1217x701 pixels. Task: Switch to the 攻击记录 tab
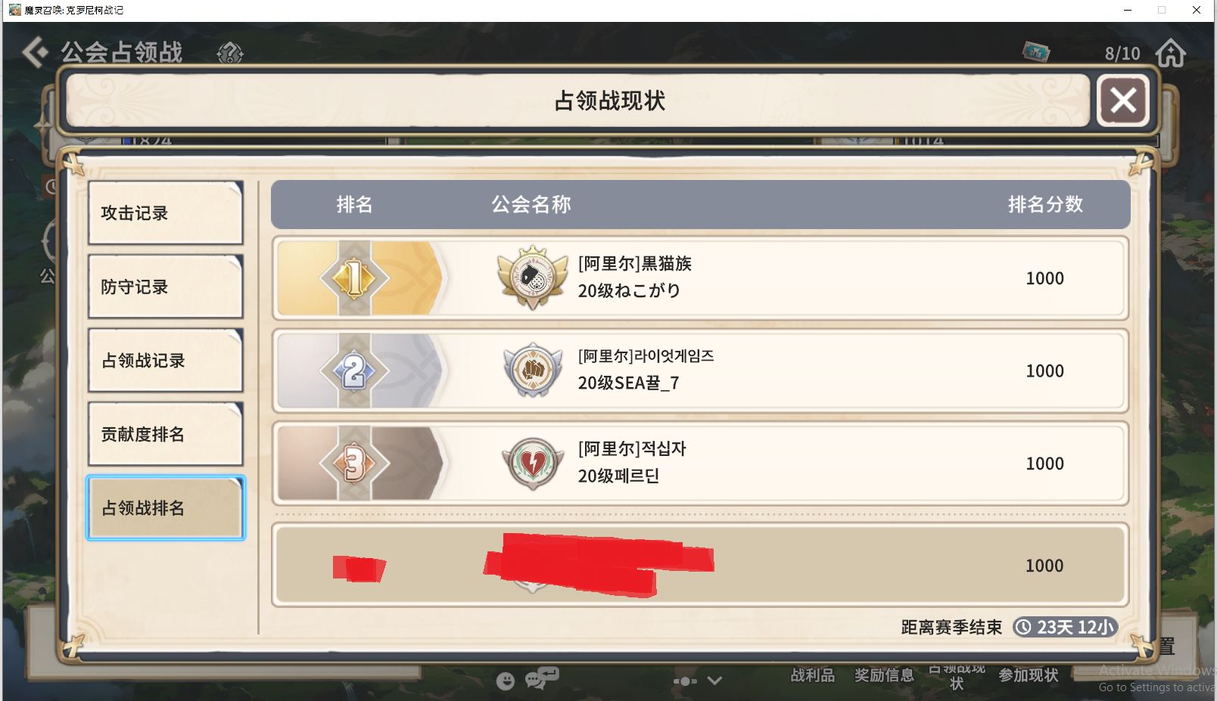(x=166, y=212)
